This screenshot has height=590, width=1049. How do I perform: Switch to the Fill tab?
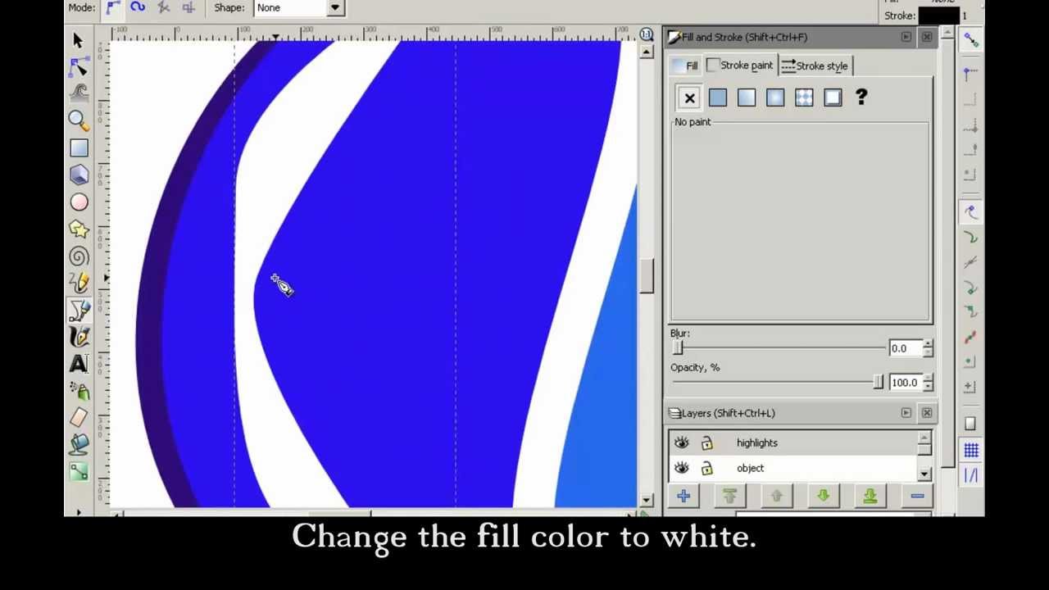pyautogui.click(x=685, y=66)
